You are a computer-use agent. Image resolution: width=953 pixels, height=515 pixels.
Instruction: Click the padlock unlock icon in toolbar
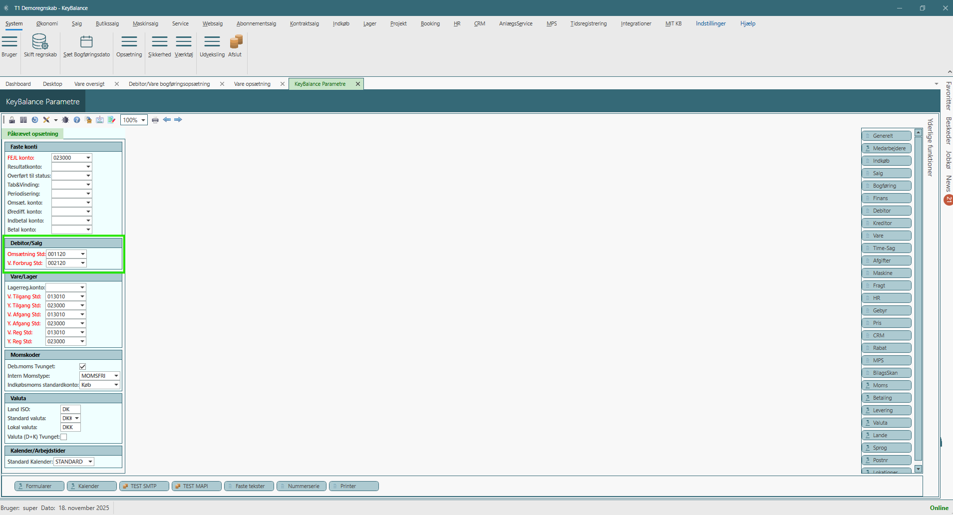click(x=12, y=120)
